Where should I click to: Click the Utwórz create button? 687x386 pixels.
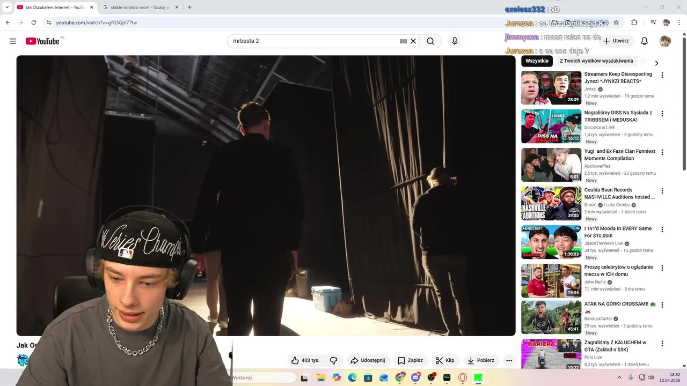point(616,41)
